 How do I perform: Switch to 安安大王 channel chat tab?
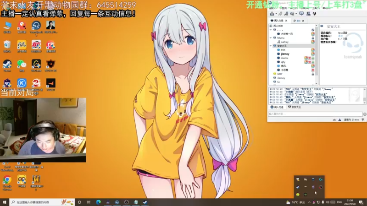295,107
